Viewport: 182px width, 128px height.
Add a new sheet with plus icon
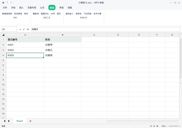pos(31,121)
